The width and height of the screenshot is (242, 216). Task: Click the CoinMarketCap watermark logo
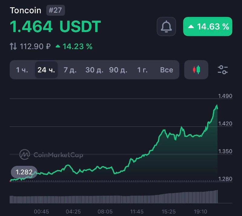pyautogui.click(x=51, y=155)
